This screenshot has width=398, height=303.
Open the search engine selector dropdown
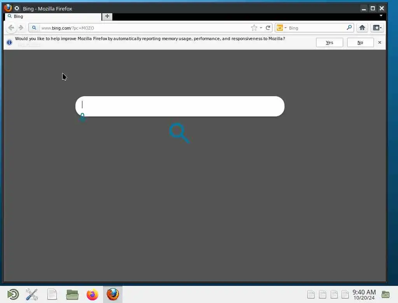click(281, 28)
